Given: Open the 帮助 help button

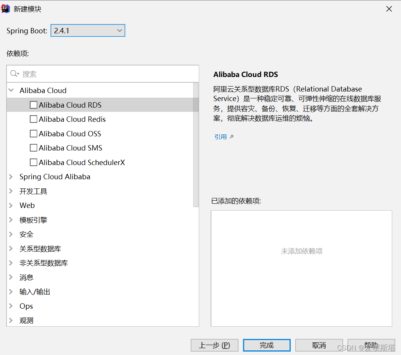Looking at the screenshot, I should coord(371,345).
